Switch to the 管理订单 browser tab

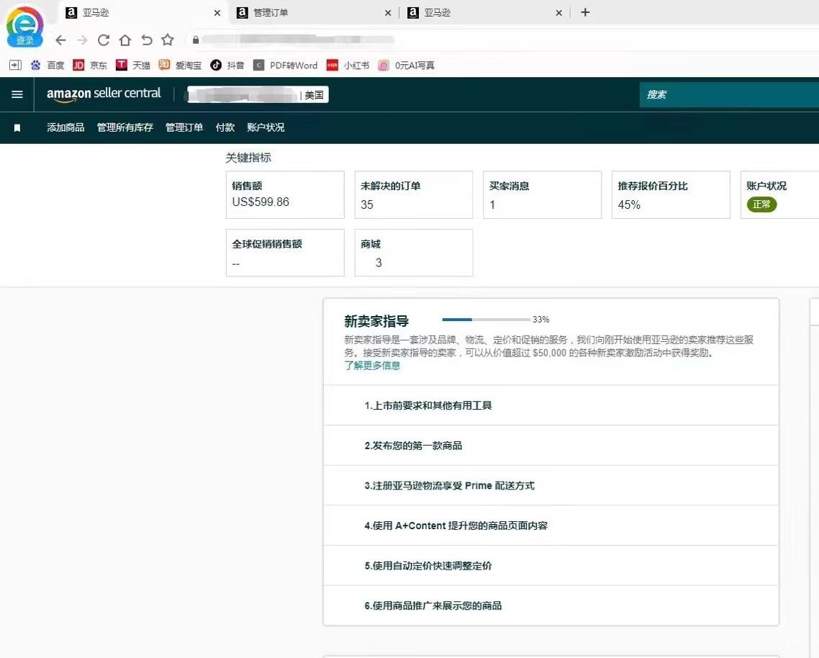pos(313,12)
